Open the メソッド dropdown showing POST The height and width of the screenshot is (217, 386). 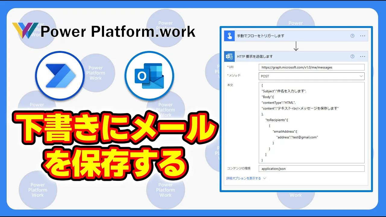(x=312, y=76)
